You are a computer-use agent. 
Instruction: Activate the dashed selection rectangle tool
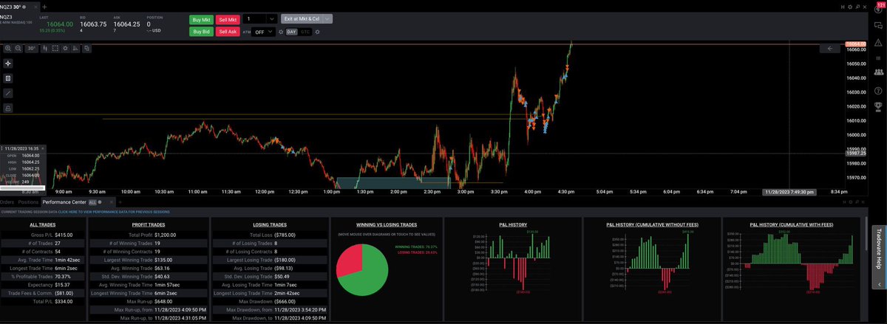pos(55,48)
